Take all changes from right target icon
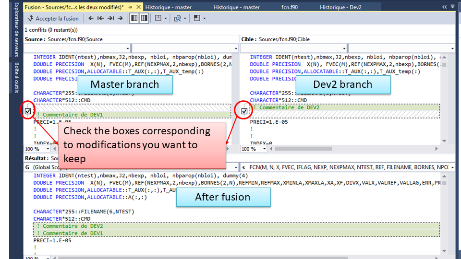 [x=143, y=18]
